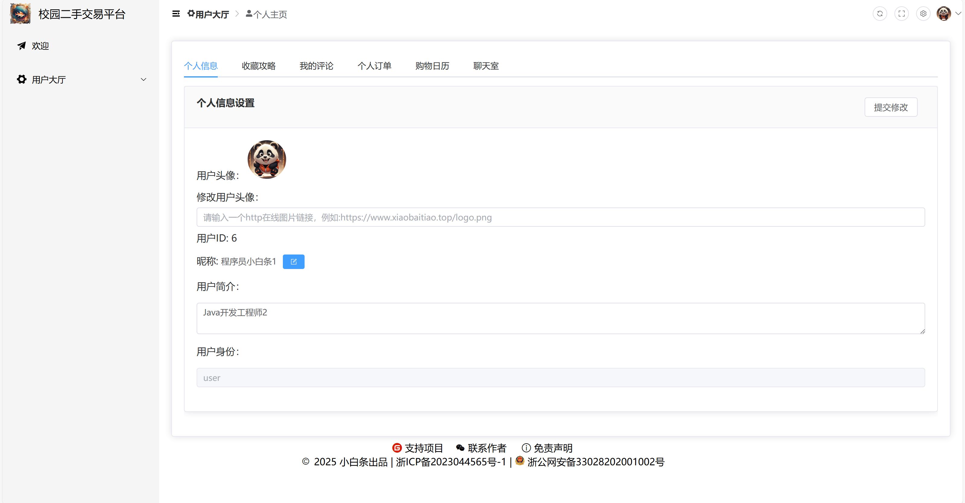Click the refresh icon in top bar

[x=880, y=14]
